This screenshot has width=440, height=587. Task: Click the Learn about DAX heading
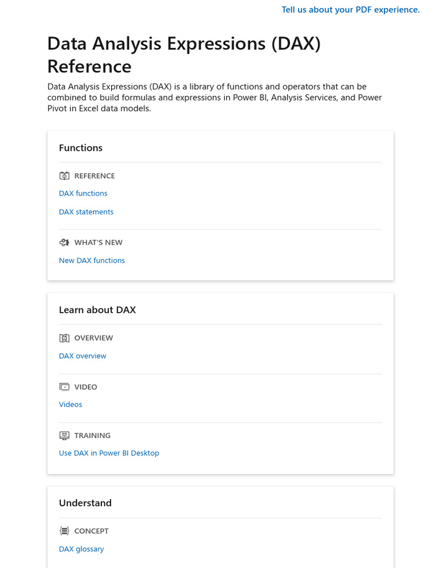97,310
